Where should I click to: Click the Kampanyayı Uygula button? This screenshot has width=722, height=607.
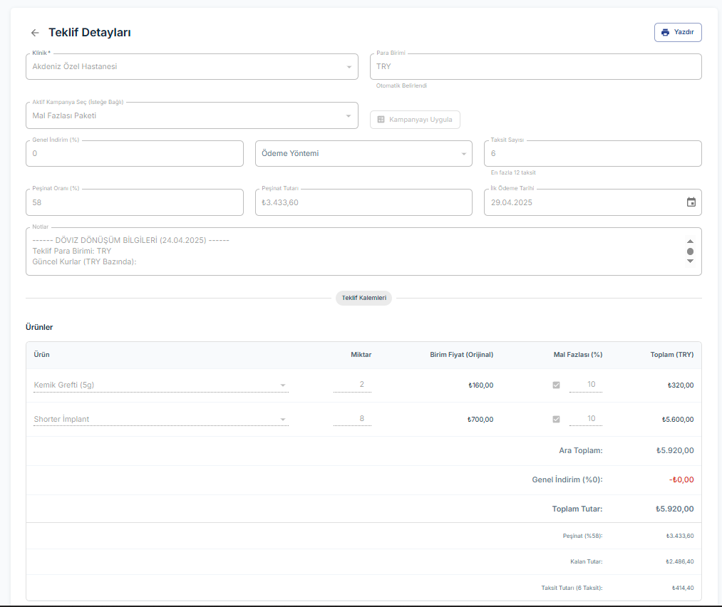click(415, 120)
